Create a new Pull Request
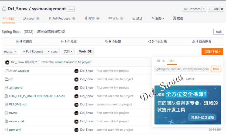226x136 pixels. coord(33,51)
